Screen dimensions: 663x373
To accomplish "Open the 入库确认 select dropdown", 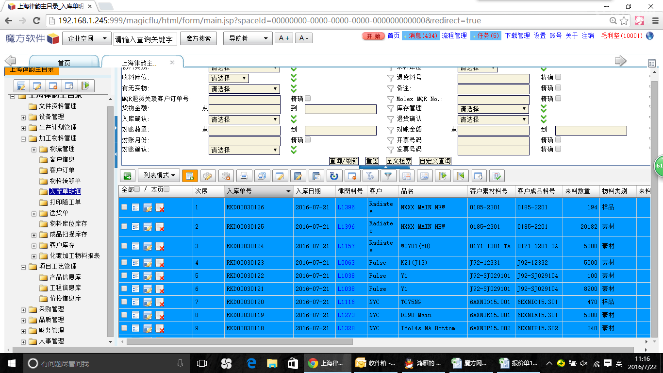I will (245, 119).
